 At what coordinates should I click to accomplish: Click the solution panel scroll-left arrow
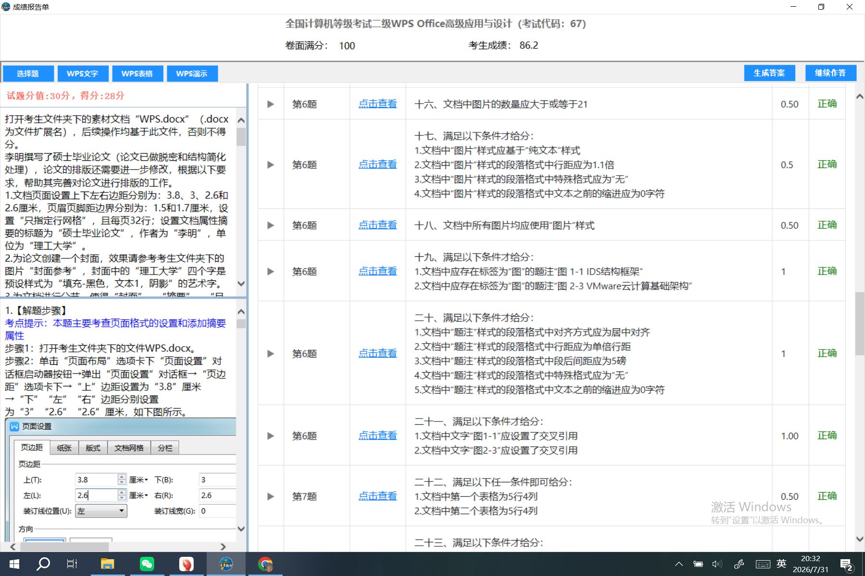tap(13, 547)
